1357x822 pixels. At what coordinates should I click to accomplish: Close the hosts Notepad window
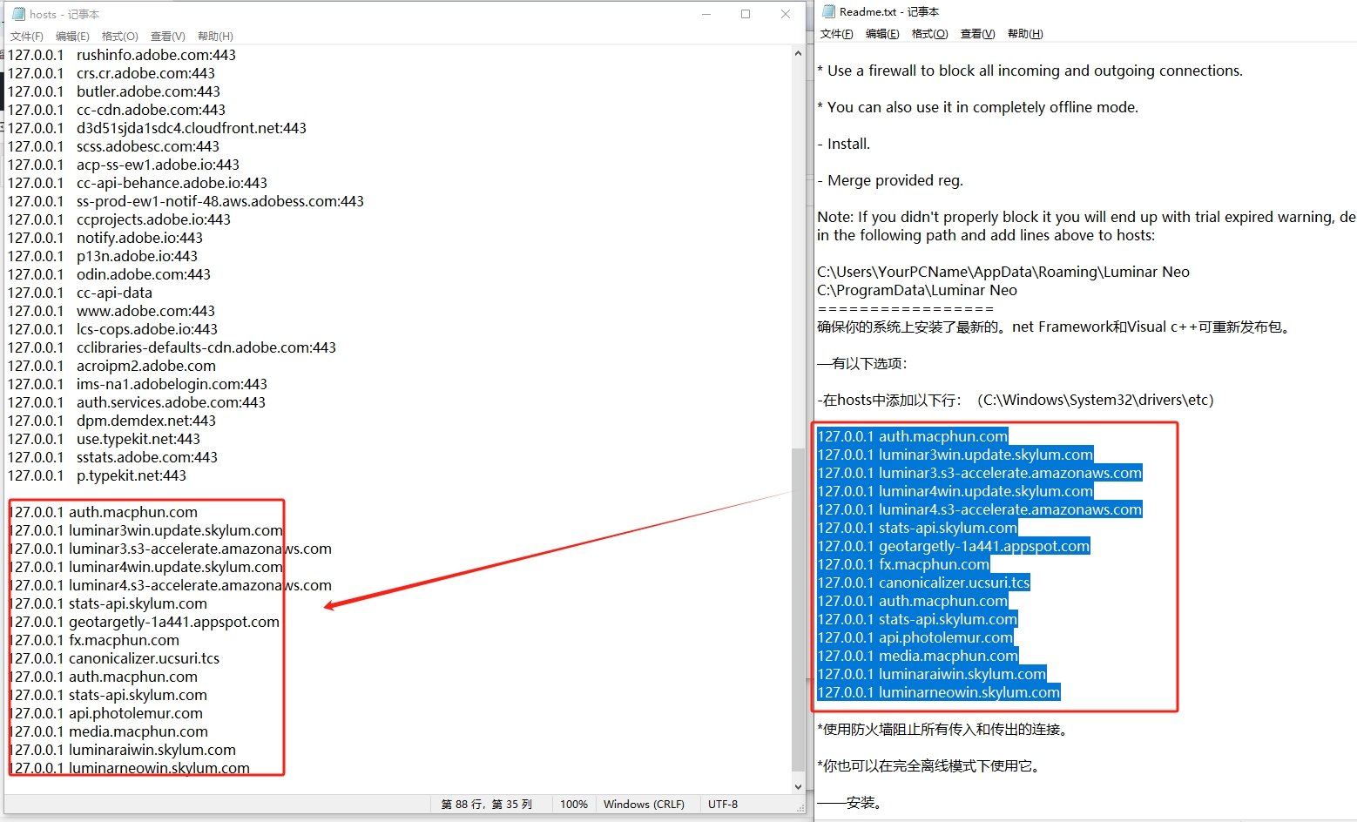click(786, 14)
